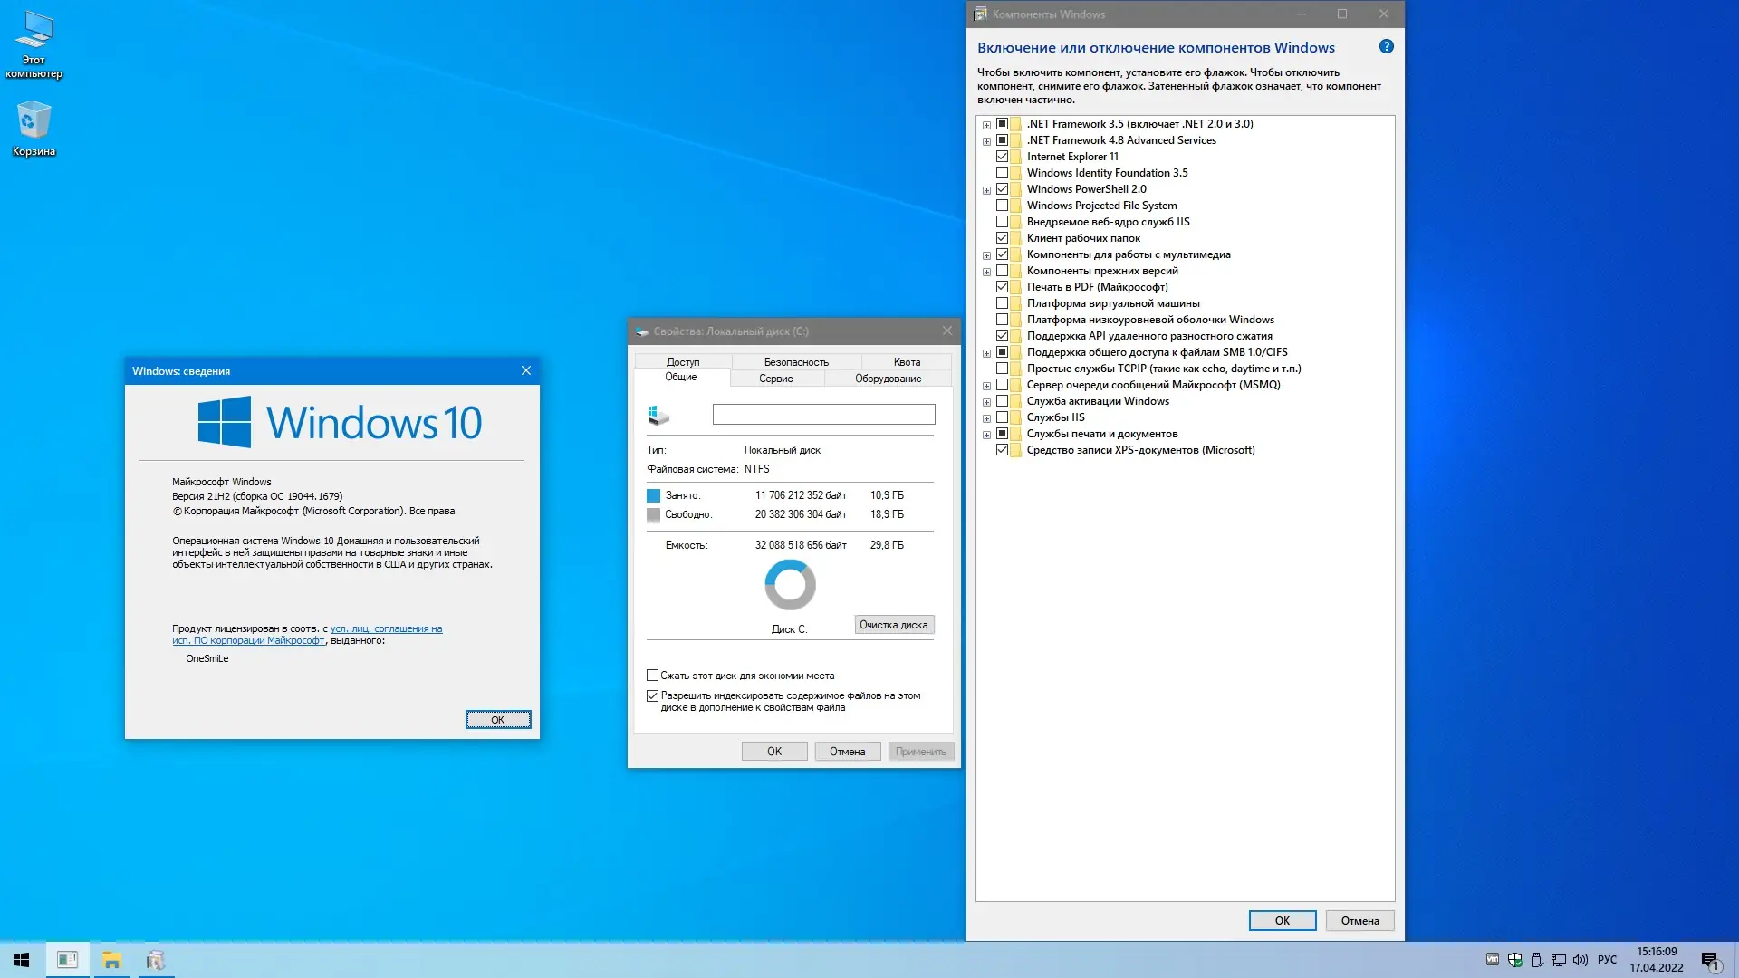Open the network tray icon

tap(1559, 960)
